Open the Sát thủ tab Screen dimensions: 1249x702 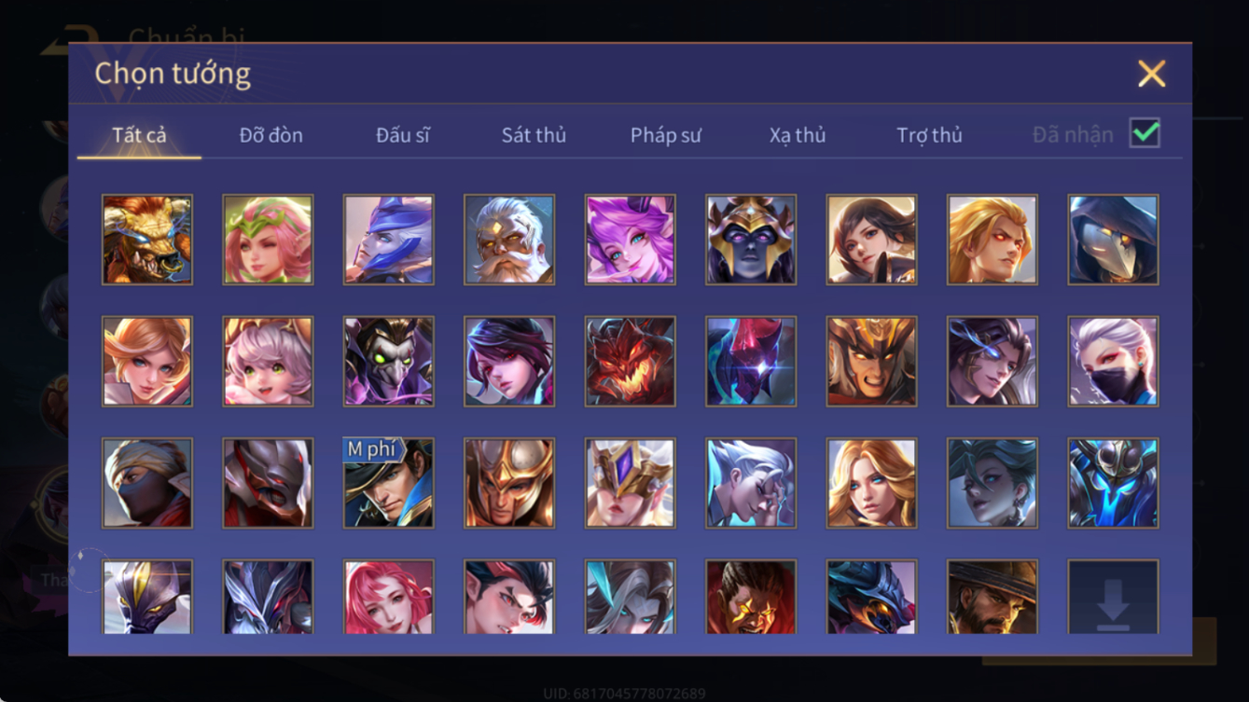pyautogui.click(x=534, y=135)
